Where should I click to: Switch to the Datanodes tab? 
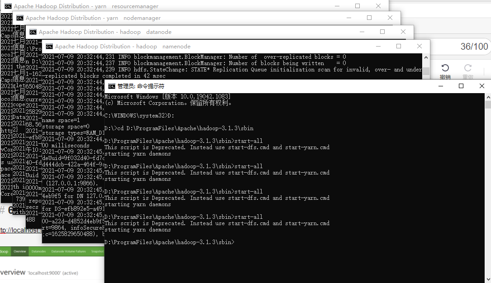point(38,251)
